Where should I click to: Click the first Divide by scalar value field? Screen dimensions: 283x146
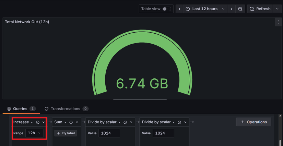(x=109, y=133)
